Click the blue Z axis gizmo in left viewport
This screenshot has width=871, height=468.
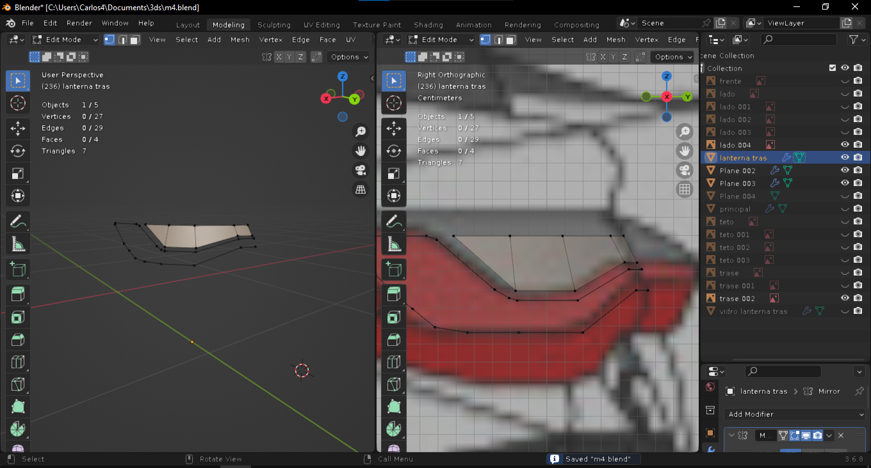(343, 76)
